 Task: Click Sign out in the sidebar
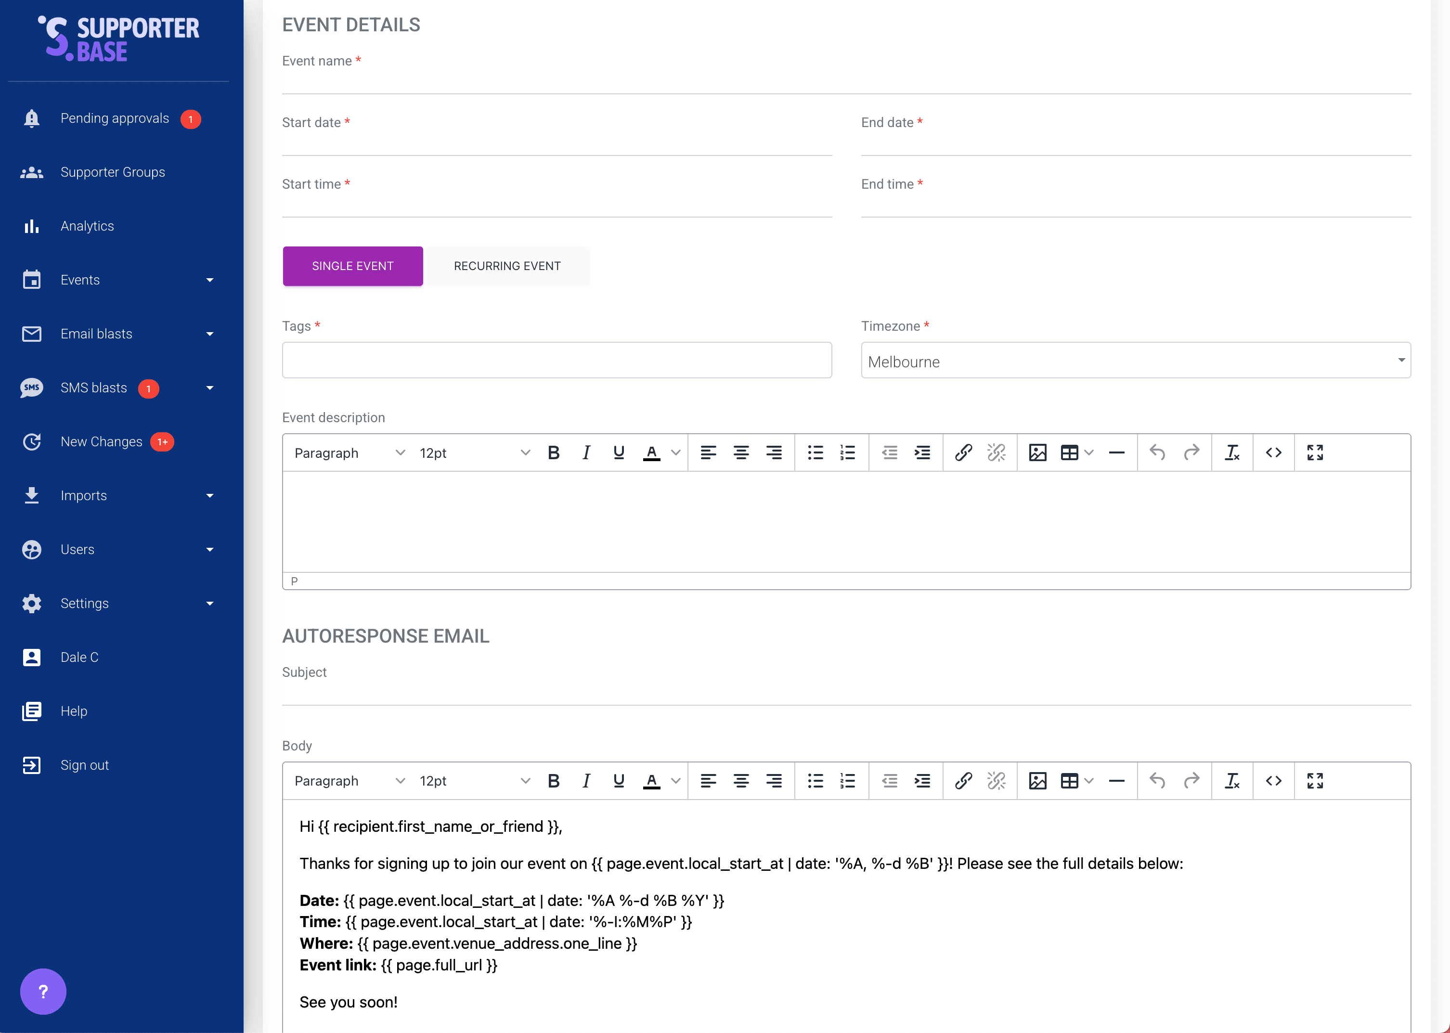pyautogui.click(x=85, y=765)
